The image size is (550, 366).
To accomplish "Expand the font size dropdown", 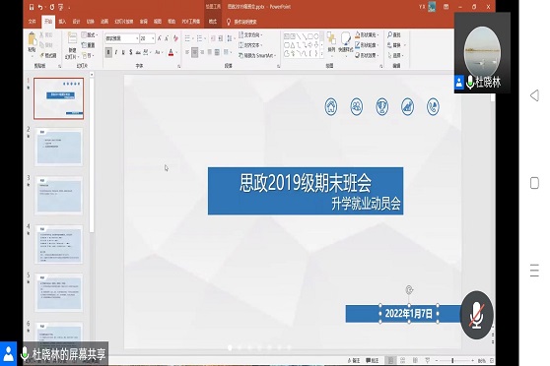I will click(153, 38).
